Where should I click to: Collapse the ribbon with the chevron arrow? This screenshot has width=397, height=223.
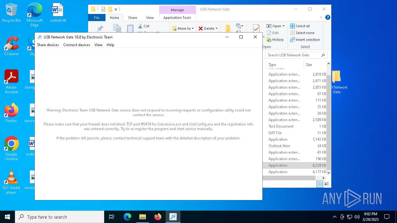tap(321, 17)
